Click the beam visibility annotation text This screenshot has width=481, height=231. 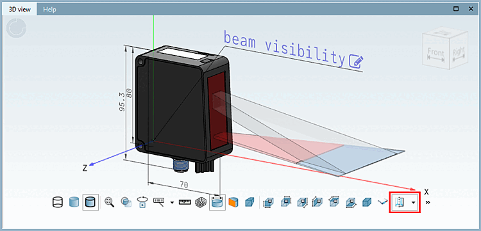285,49
